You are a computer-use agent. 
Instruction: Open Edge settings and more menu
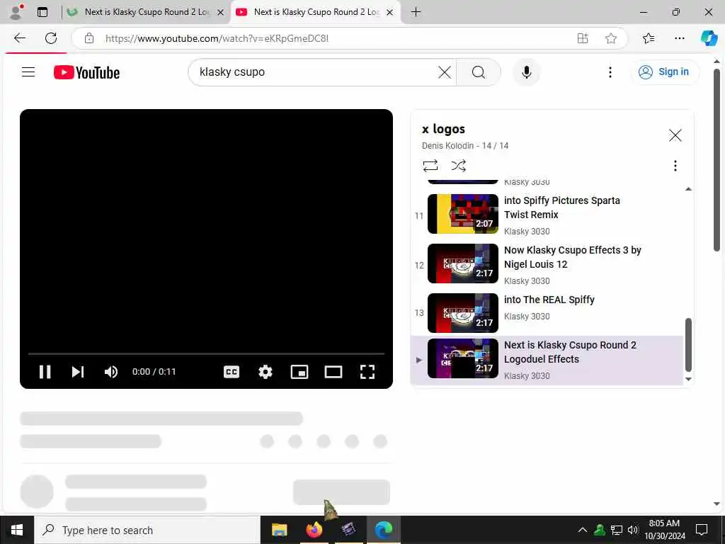(x=679, y=38)
